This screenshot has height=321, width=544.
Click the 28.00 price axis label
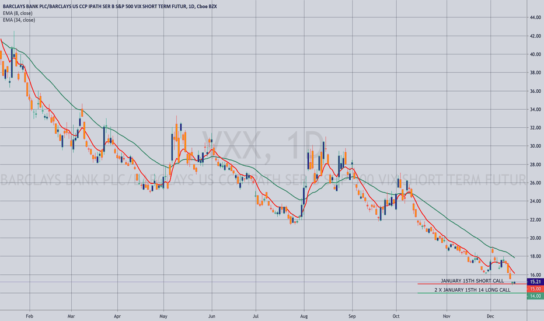tap(535, 165)
